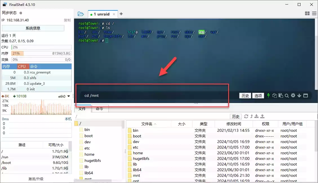Screen dimensions: 318x183
Task: Click the 复制 link next to IP
Action: [x=67, y=20]
